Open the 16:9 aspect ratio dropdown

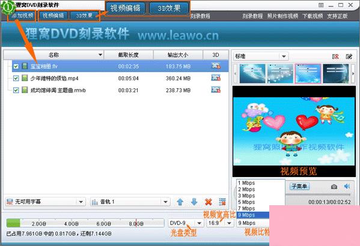(220, 223)
